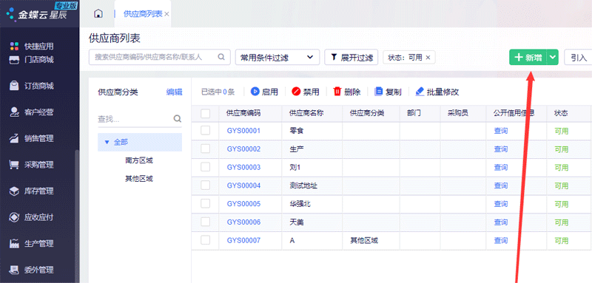Switch to the 供应商列表 tab
Viewport: 592px width, 283px height.
[x=143, y=14]
